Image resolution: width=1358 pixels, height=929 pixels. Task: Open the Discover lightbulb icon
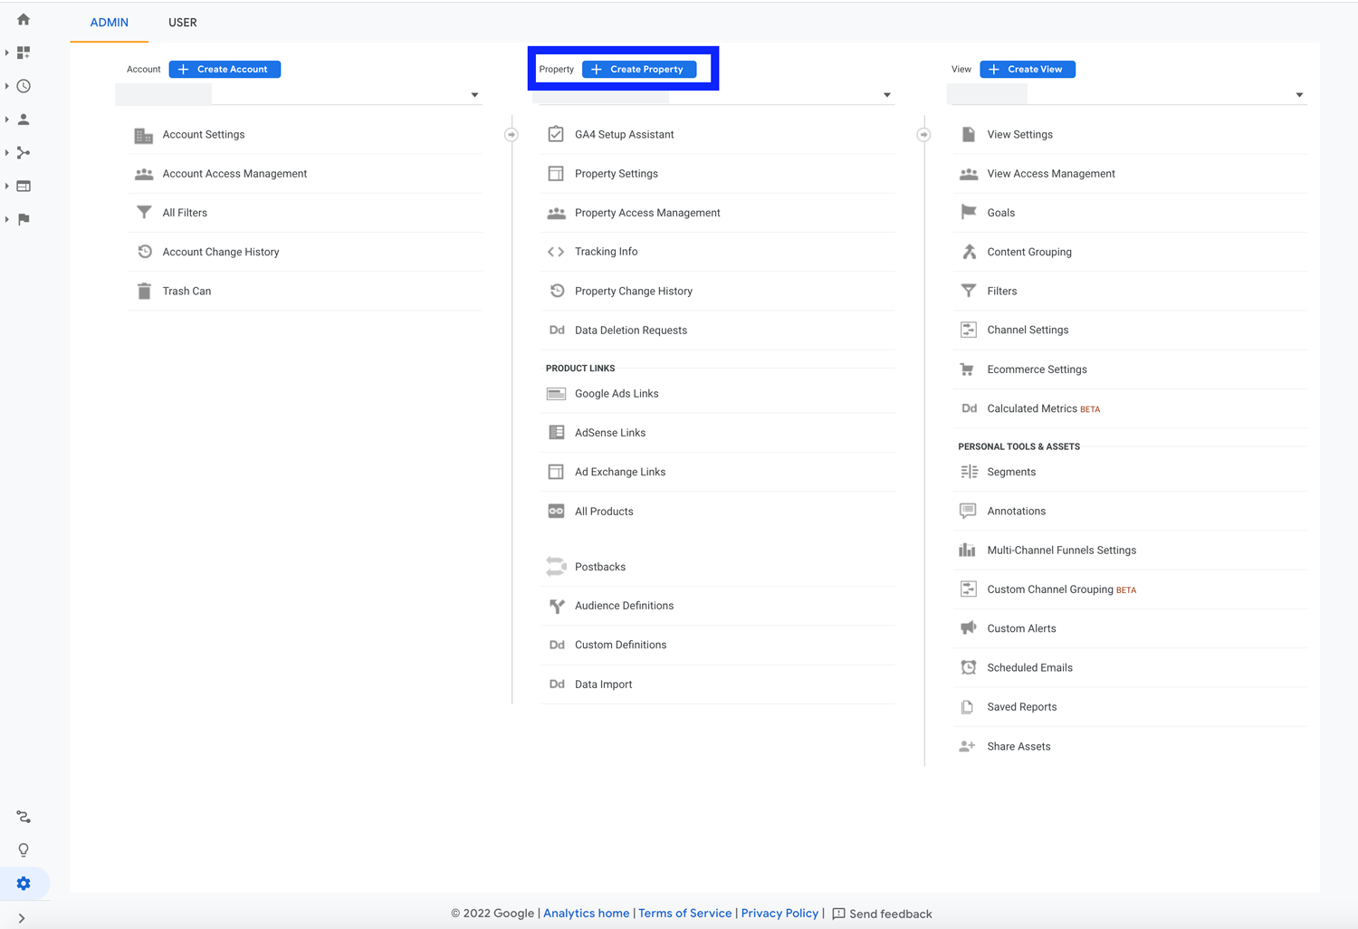[x=24, y=850]
